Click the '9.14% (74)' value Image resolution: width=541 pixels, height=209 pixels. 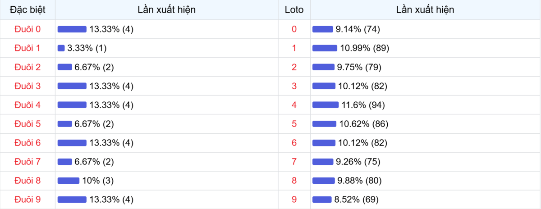point(358,29)
